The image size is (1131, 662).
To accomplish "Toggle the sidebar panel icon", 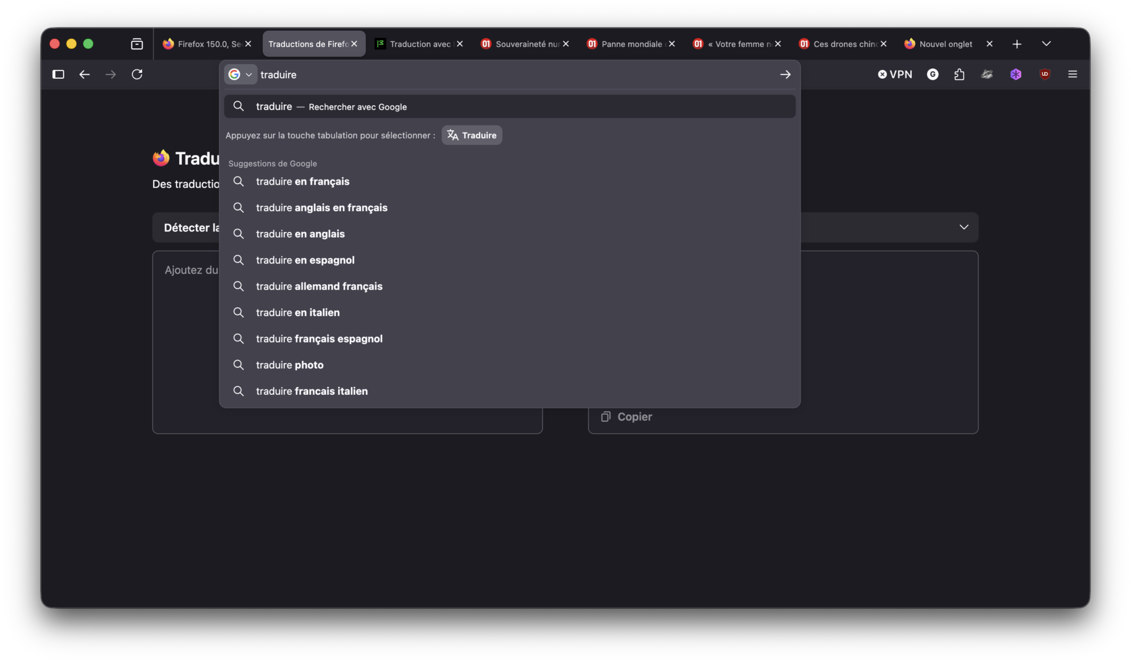I will click(x=58, y=74).
